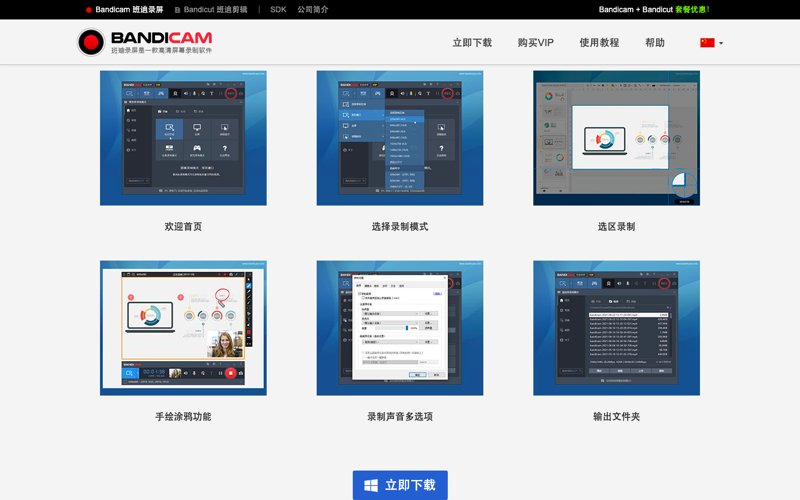Open the 欢迎首页 screenshot thumbnail
This screenshot has height=500, width=800.
pos(183,138)
